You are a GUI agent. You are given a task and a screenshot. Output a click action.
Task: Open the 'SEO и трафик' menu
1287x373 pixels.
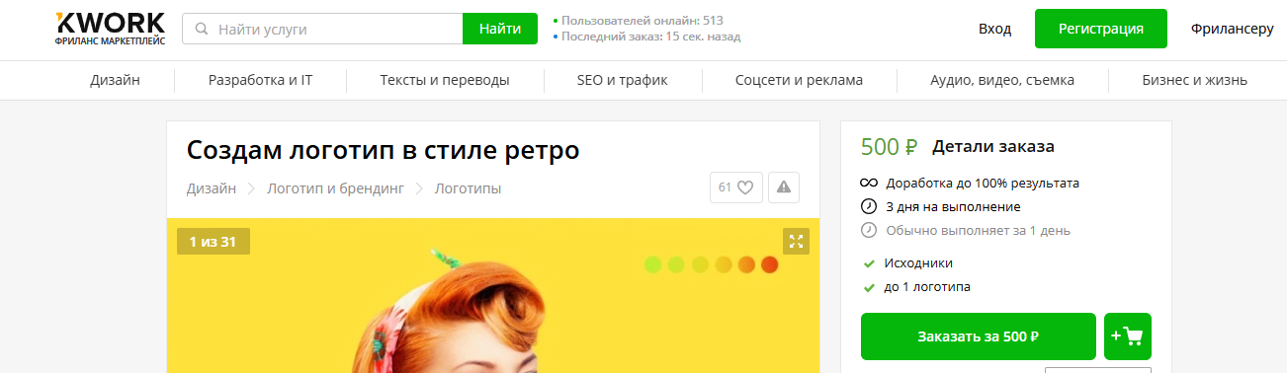[x=622, y=81]
